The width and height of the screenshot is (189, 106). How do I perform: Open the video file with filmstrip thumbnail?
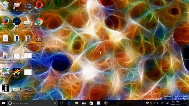point(17,58)
